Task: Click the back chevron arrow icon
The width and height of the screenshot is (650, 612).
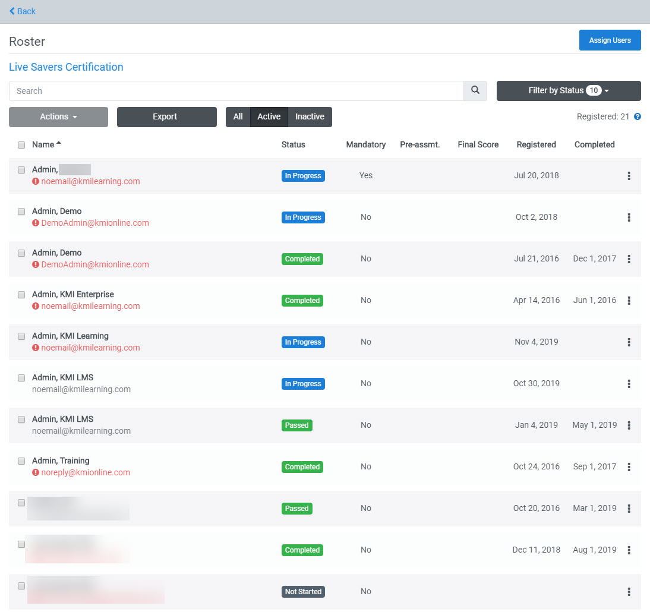Action: pyautogui.click(x=12, y=11)
